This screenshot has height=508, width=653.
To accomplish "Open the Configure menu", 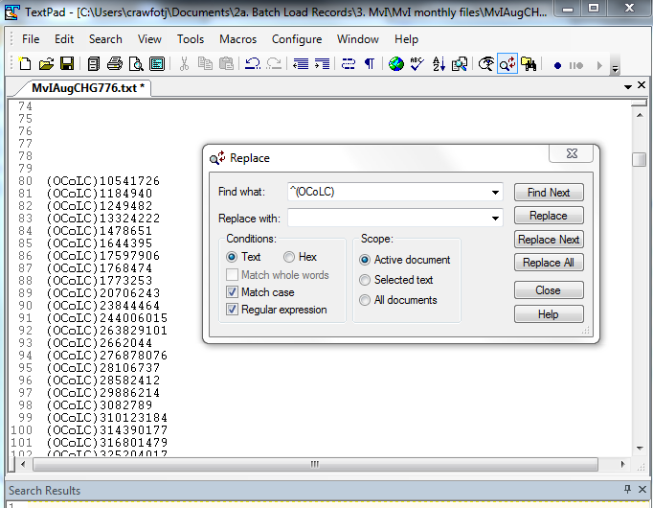I will click(297, 39).
